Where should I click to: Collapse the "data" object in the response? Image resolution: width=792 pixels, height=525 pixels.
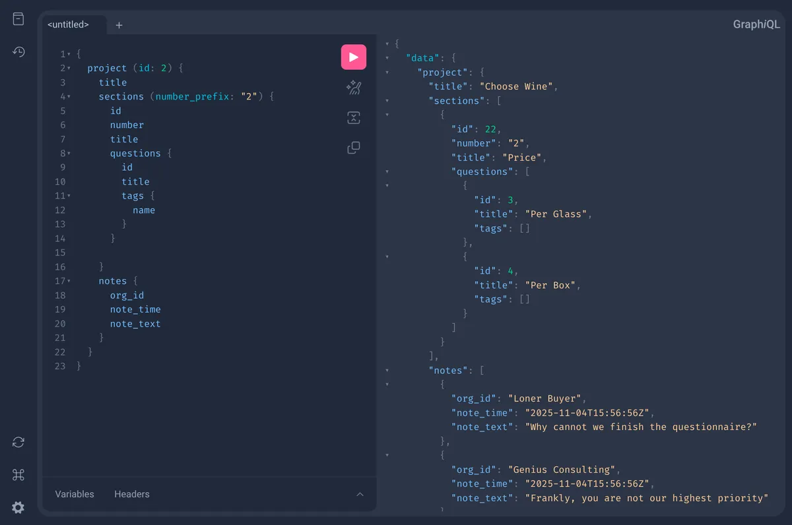point(387,57)
